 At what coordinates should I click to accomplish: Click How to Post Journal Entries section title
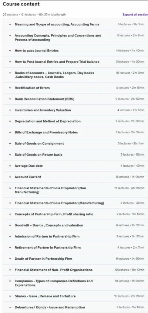point(57,62)
